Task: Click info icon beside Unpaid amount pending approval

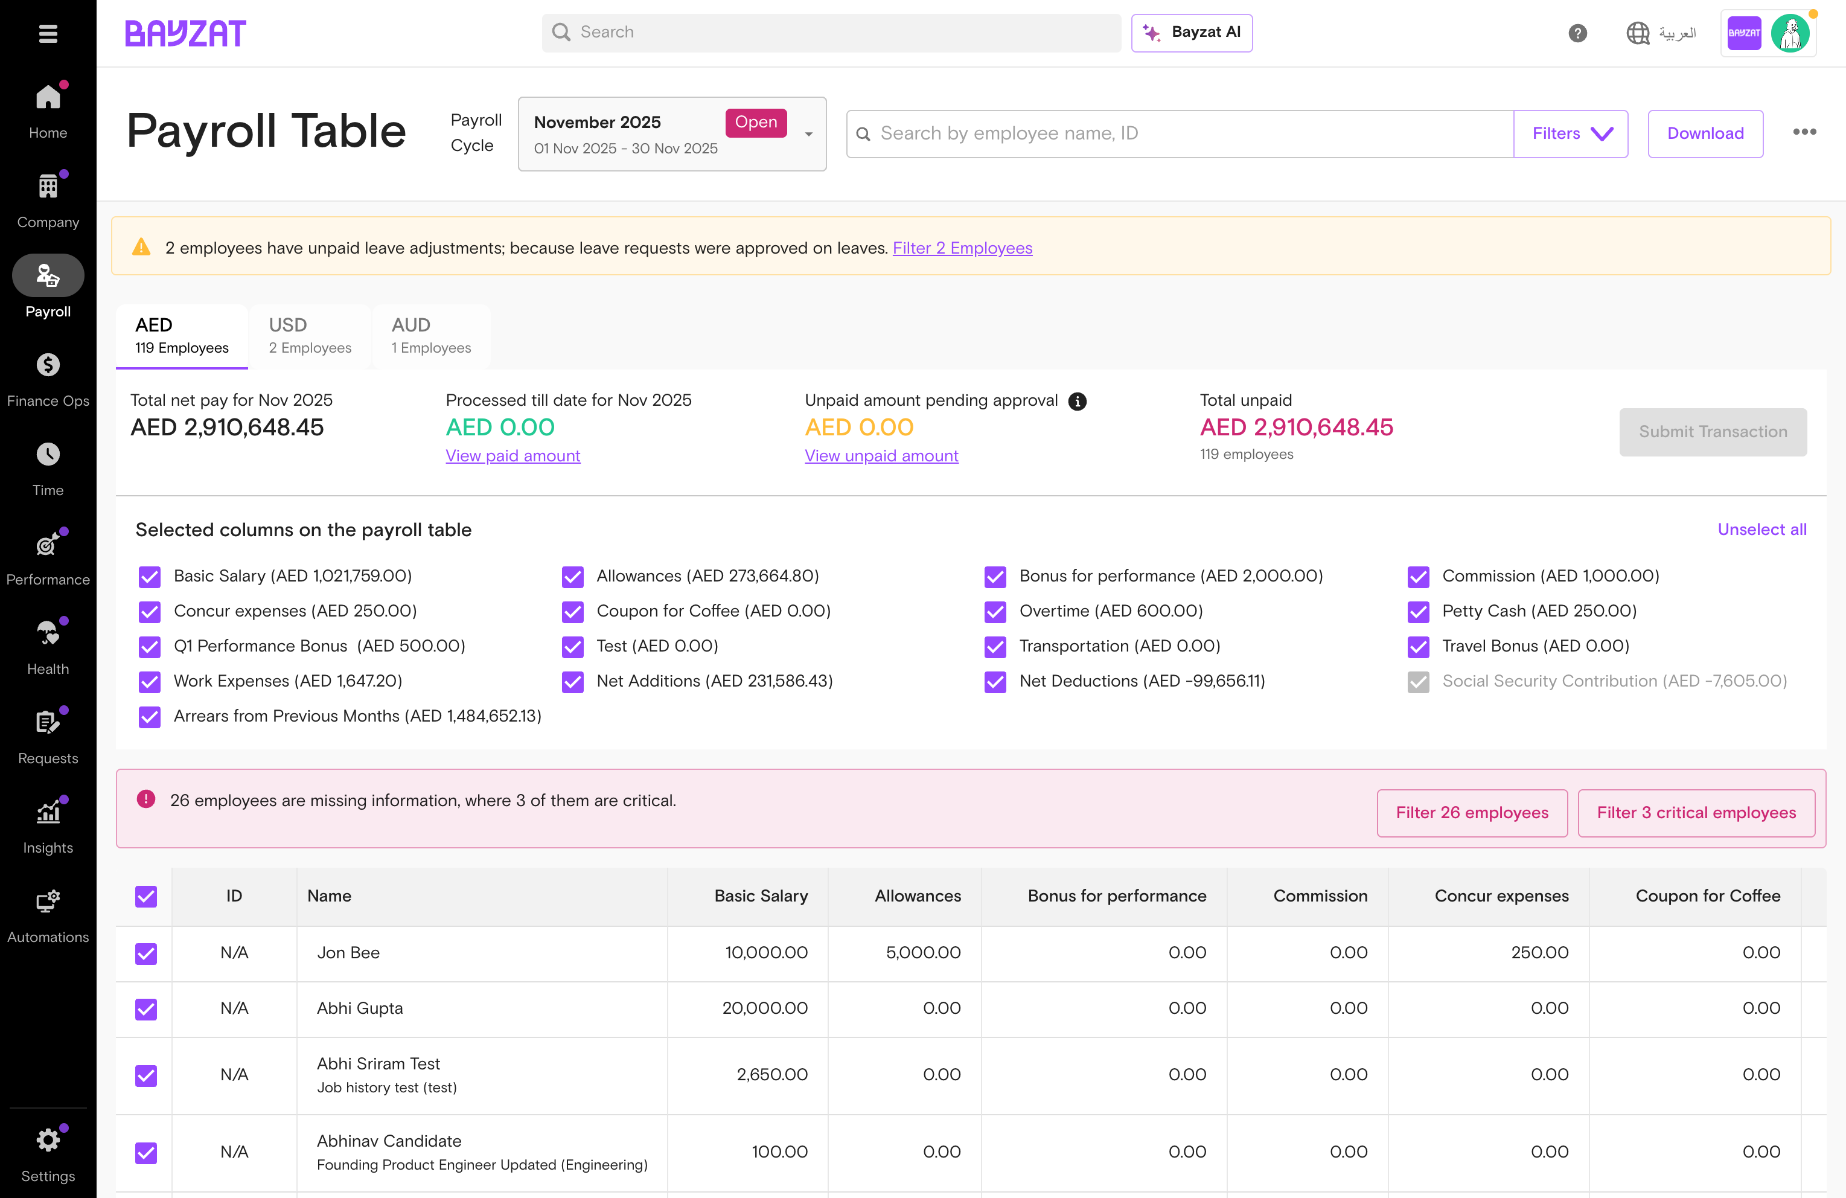Action: (x=1078, y=401)
